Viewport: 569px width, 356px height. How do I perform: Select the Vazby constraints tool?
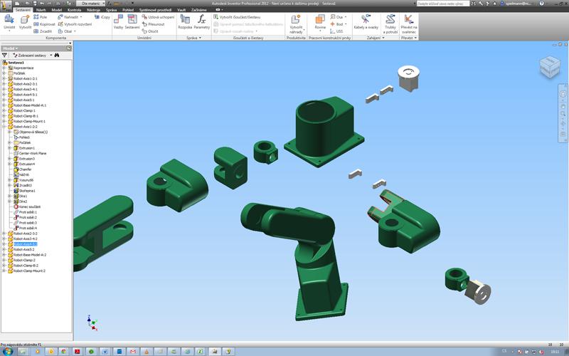pyautogui.click(x=118, y=23)
